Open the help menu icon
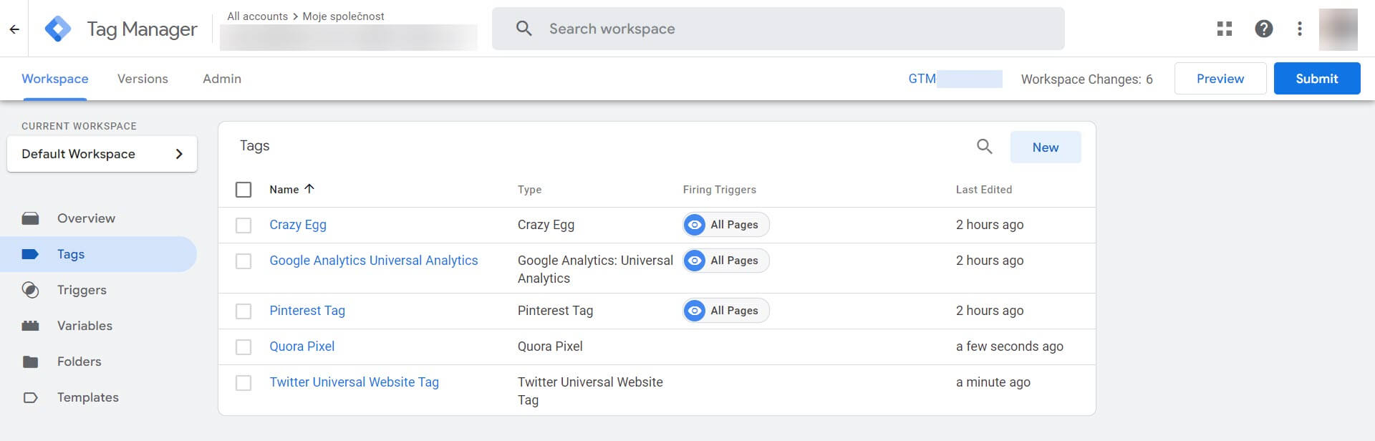Viewport: 1375px width, 441px height. (1264, 29)
